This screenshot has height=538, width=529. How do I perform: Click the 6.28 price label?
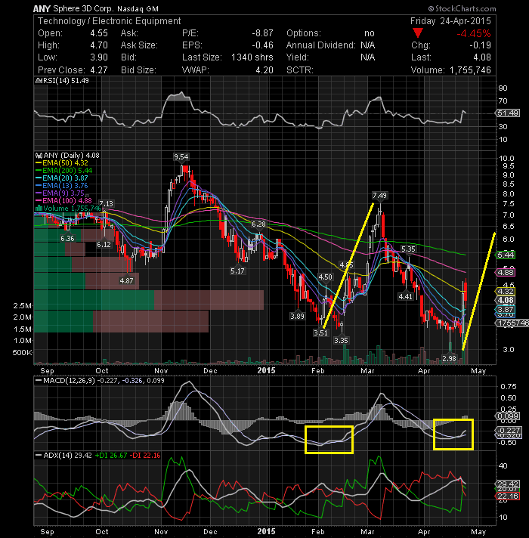[x=258, y=224]
